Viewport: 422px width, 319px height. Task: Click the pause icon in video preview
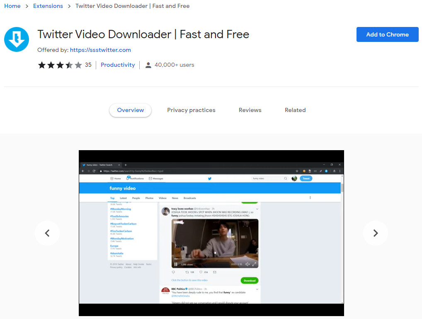(176, 264)
